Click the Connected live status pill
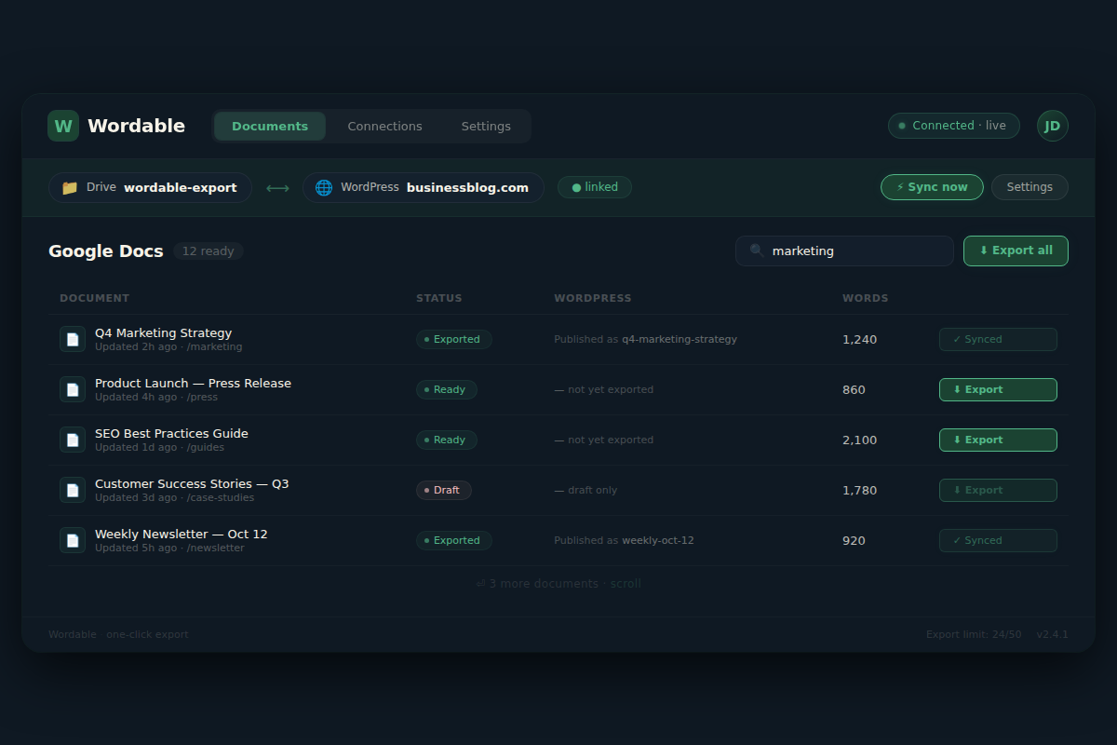1117x745 pixels. click(x=953, y=126)
